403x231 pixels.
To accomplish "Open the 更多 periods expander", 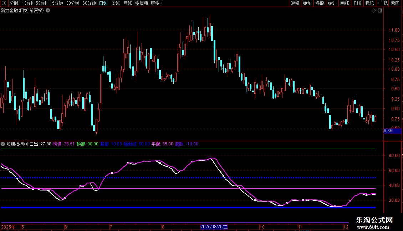I will click(157, 3).
